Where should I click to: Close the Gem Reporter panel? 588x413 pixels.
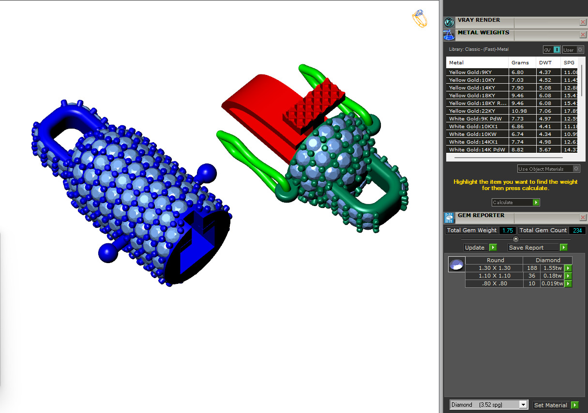(583, 218)
